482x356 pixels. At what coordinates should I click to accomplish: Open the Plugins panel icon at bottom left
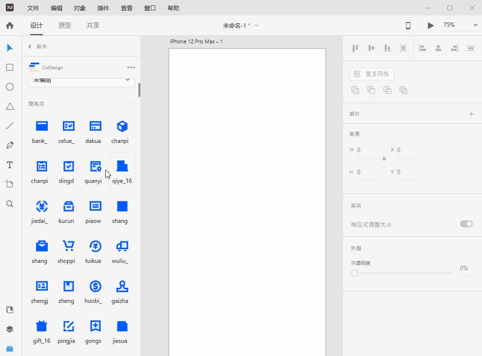(x=10, y=348)
